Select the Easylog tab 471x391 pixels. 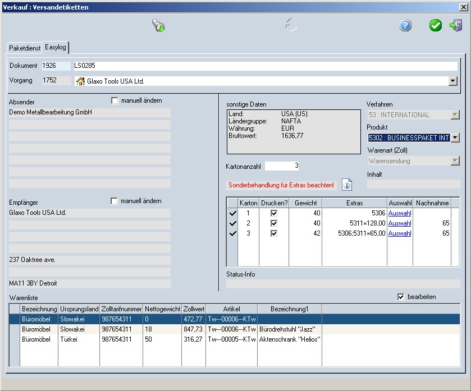tap(56, 48)
